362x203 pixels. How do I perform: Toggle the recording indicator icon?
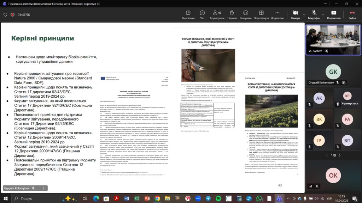(12, 15)
